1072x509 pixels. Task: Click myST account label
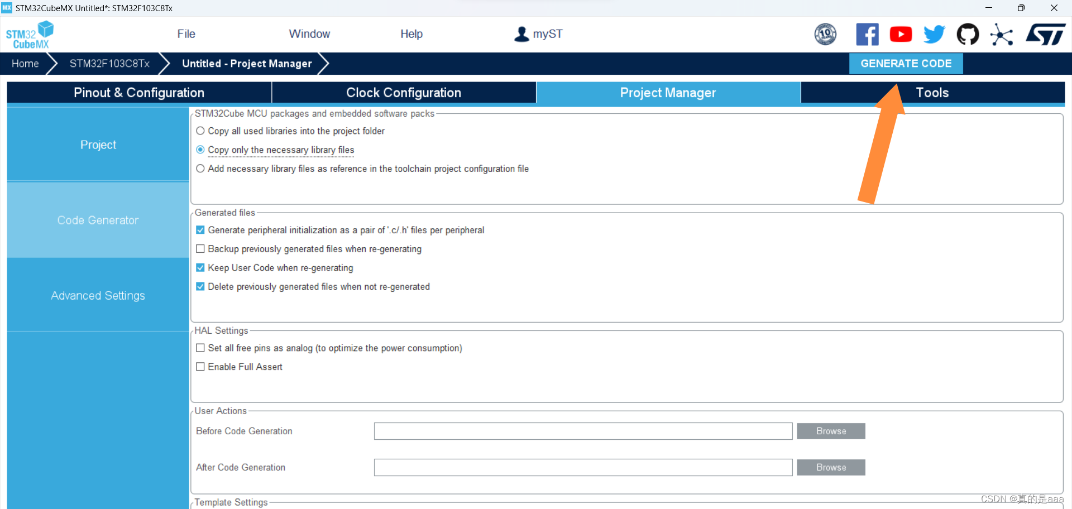pos(548,34)
